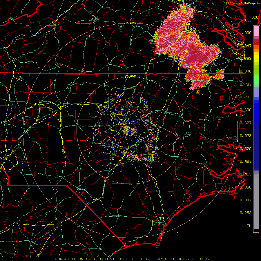This screenshot has height=261, width=261.
Task: Click the 0.733 scale value
Action: (x=246, y=97)
